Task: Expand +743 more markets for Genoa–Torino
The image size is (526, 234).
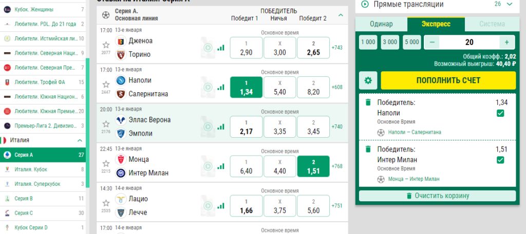Action: pos(337,48)
